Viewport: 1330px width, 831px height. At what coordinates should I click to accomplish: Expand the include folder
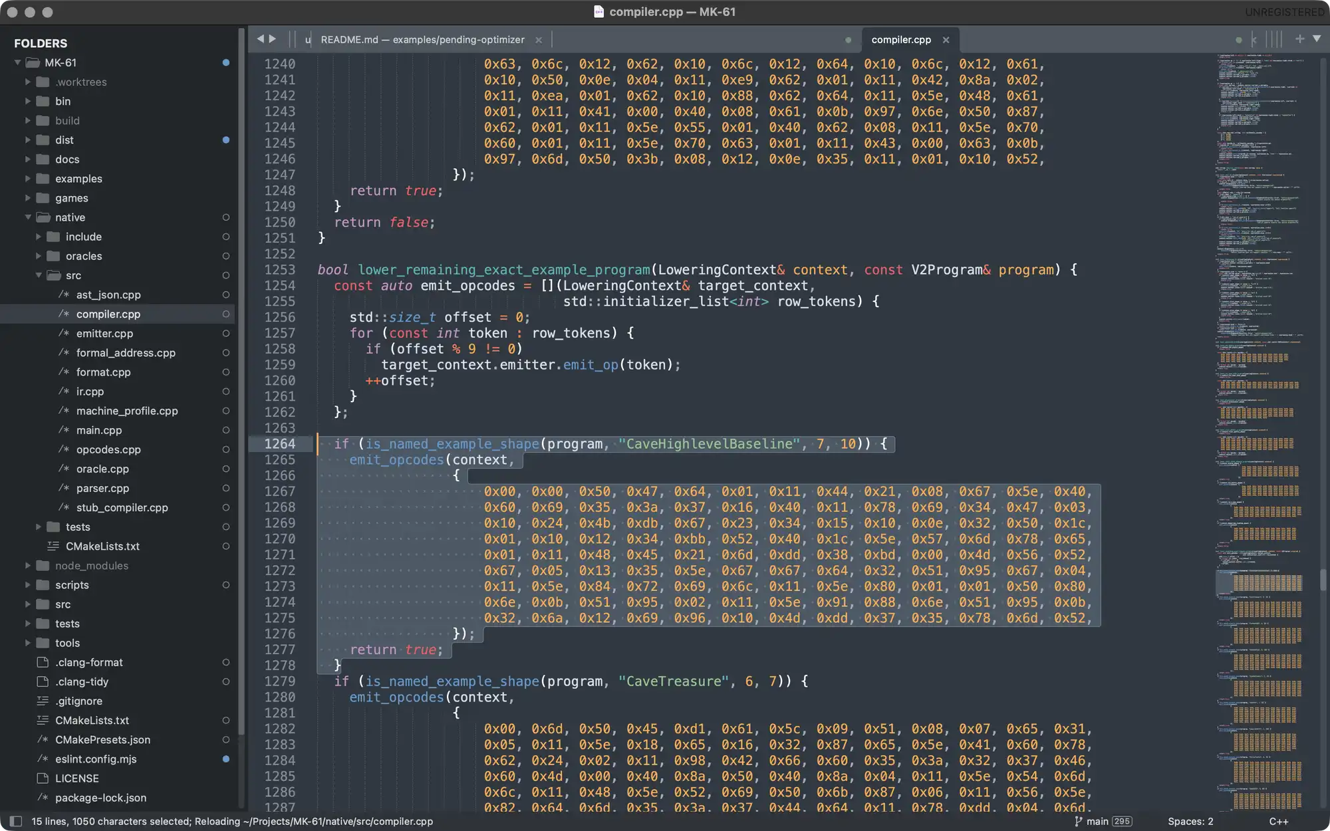pos(39,237)
